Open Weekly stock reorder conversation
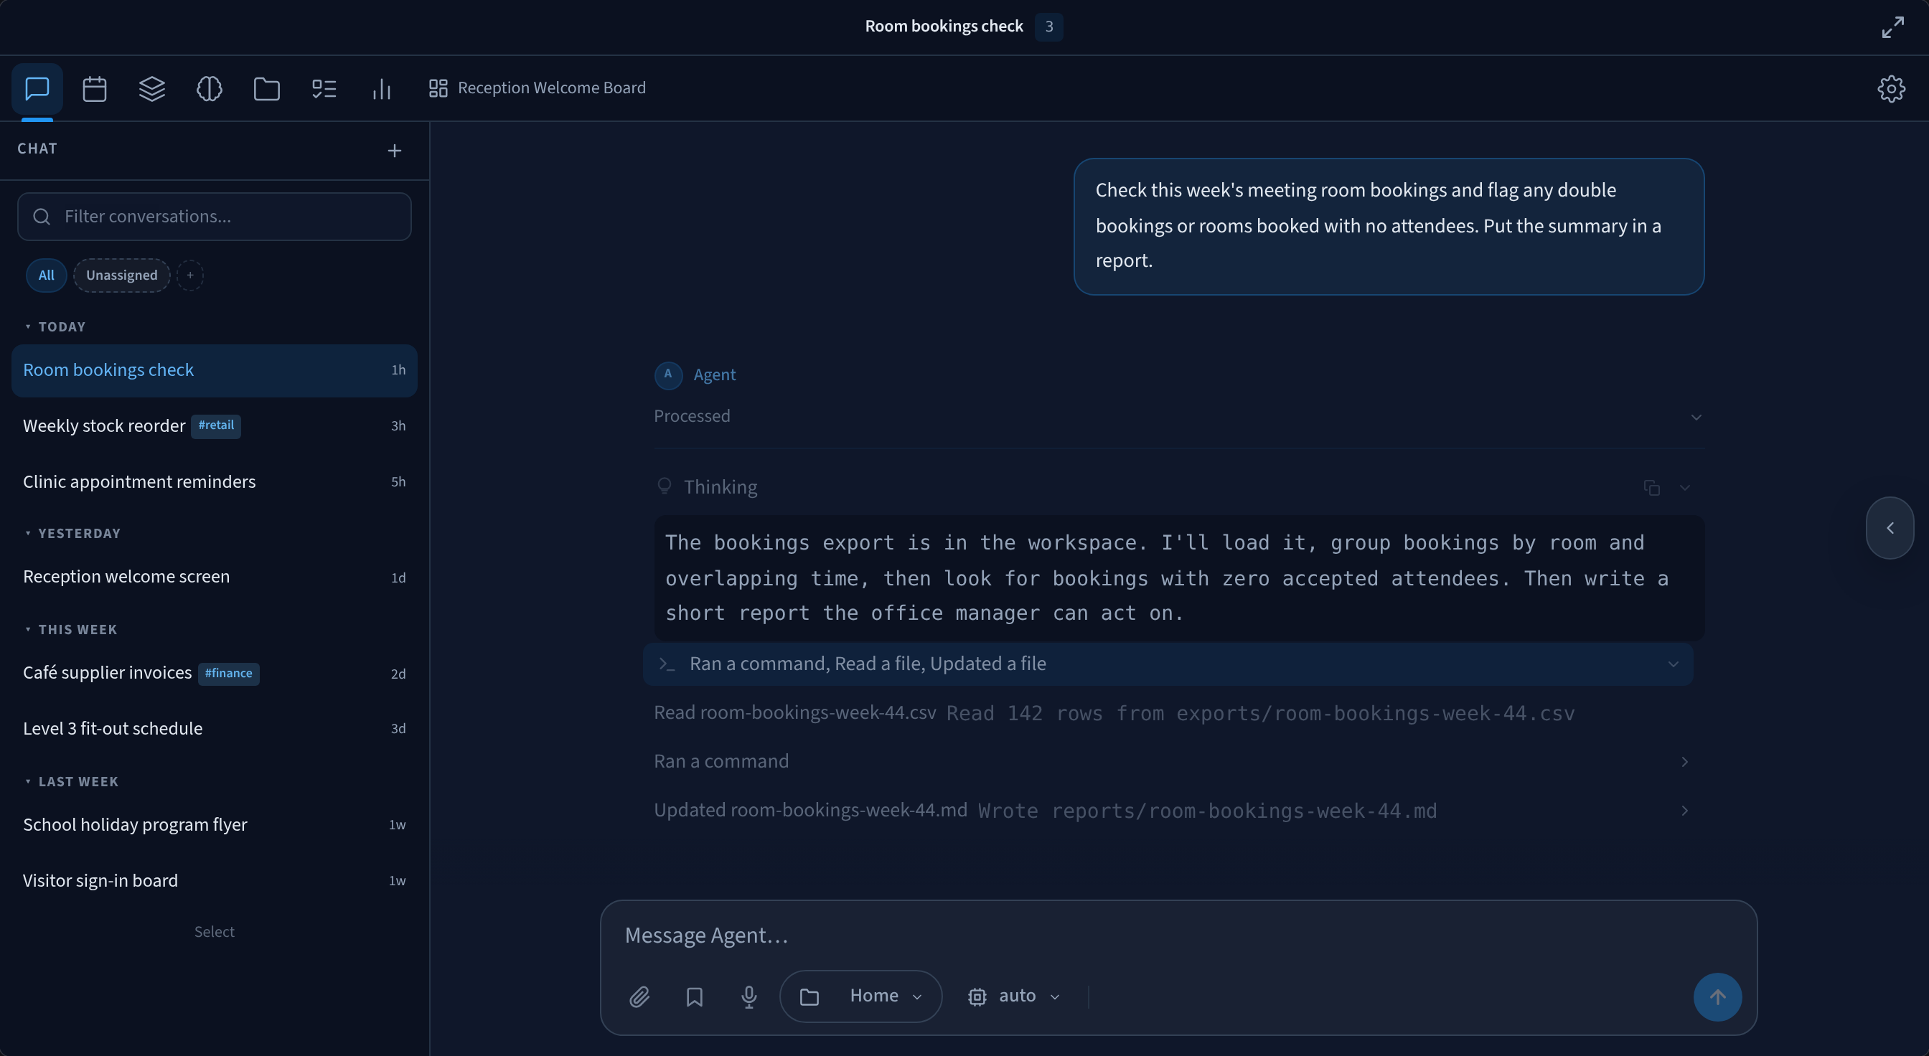 (214, 426)
